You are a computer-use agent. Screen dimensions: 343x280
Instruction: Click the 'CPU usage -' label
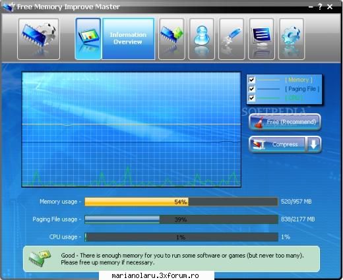click(x=65, y=237)
